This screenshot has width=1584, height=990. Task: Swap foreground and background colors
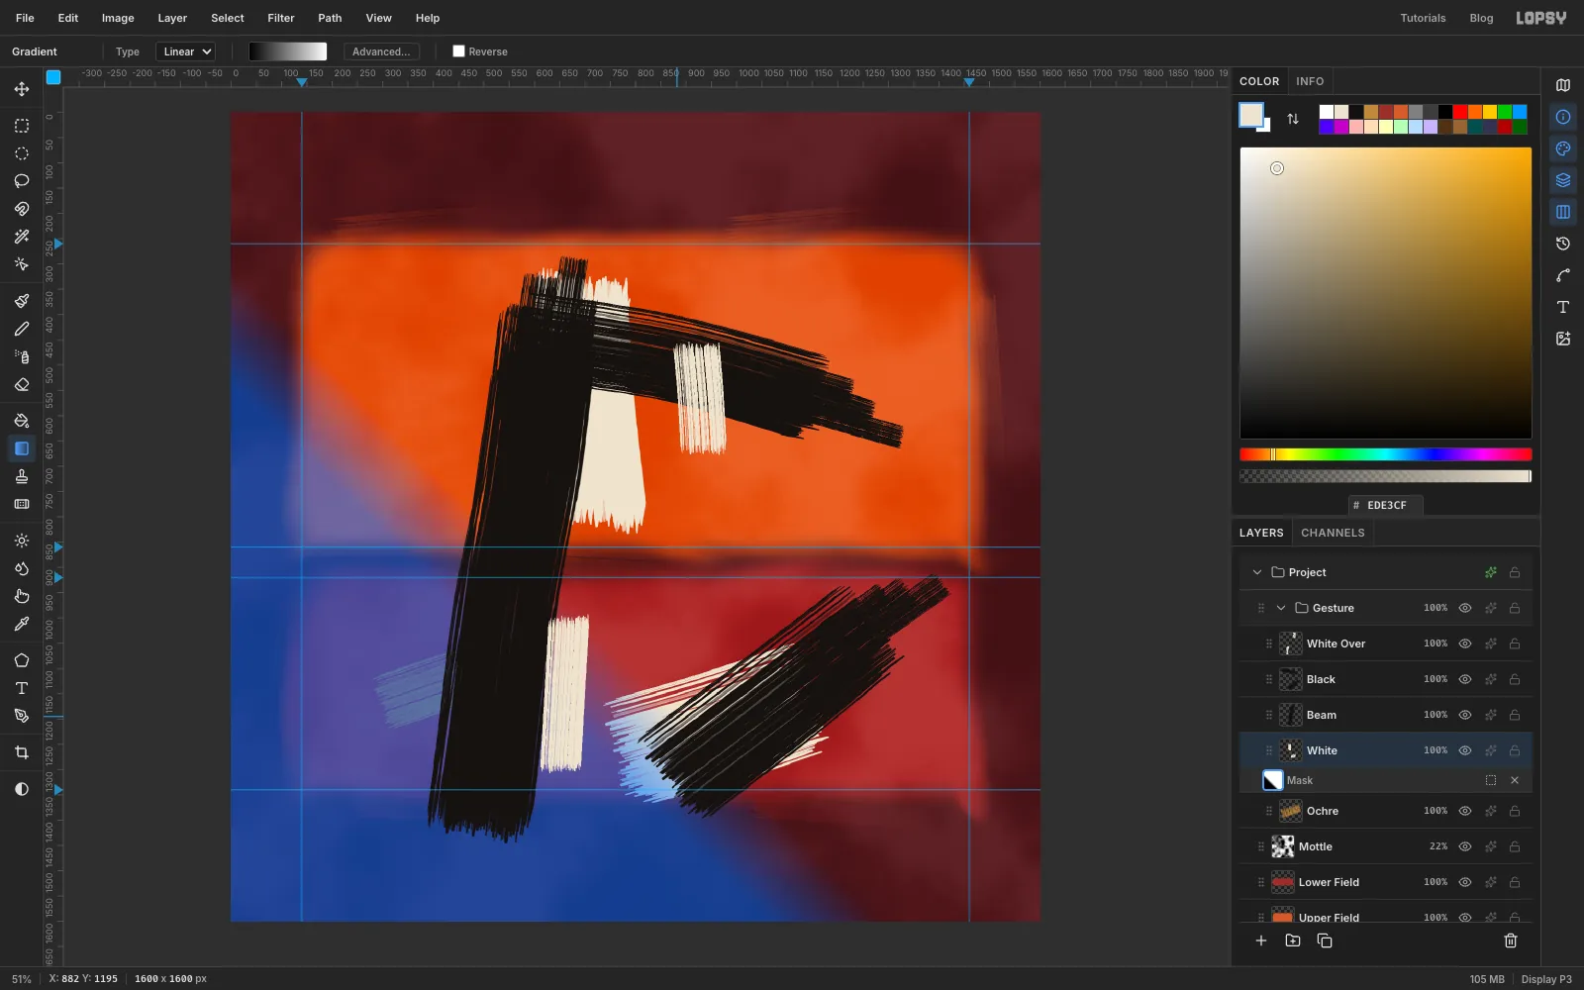1293,119
